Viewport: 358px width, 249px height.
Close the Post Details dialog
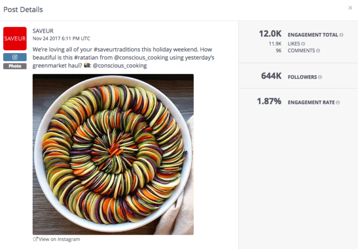tap(350, 8)
